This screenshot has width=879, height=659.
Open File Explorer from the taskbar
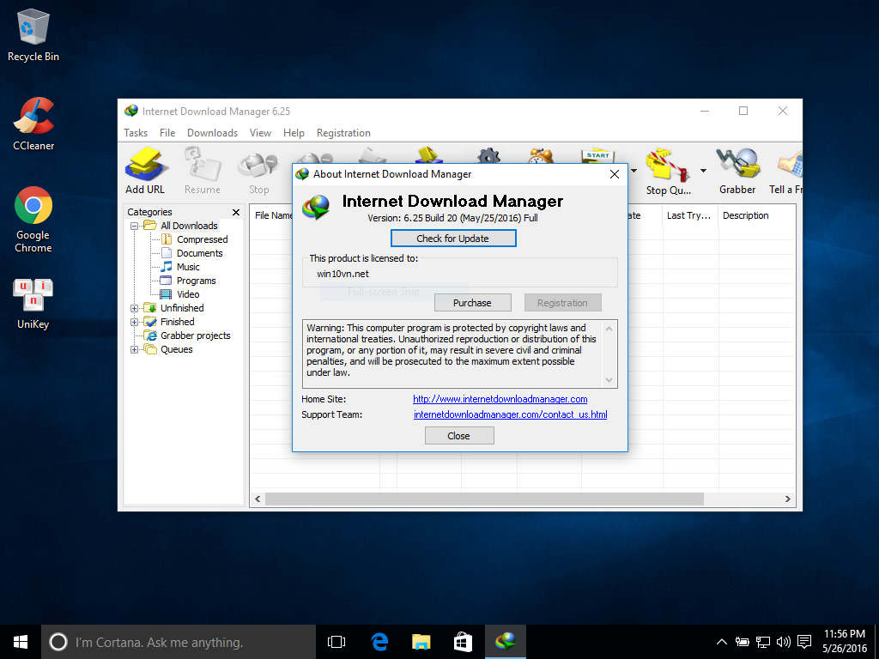(421, 642)
